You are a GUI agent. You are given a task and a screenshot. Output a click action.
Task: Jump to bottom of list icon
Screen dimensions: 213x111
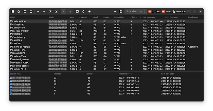[56, 12]
